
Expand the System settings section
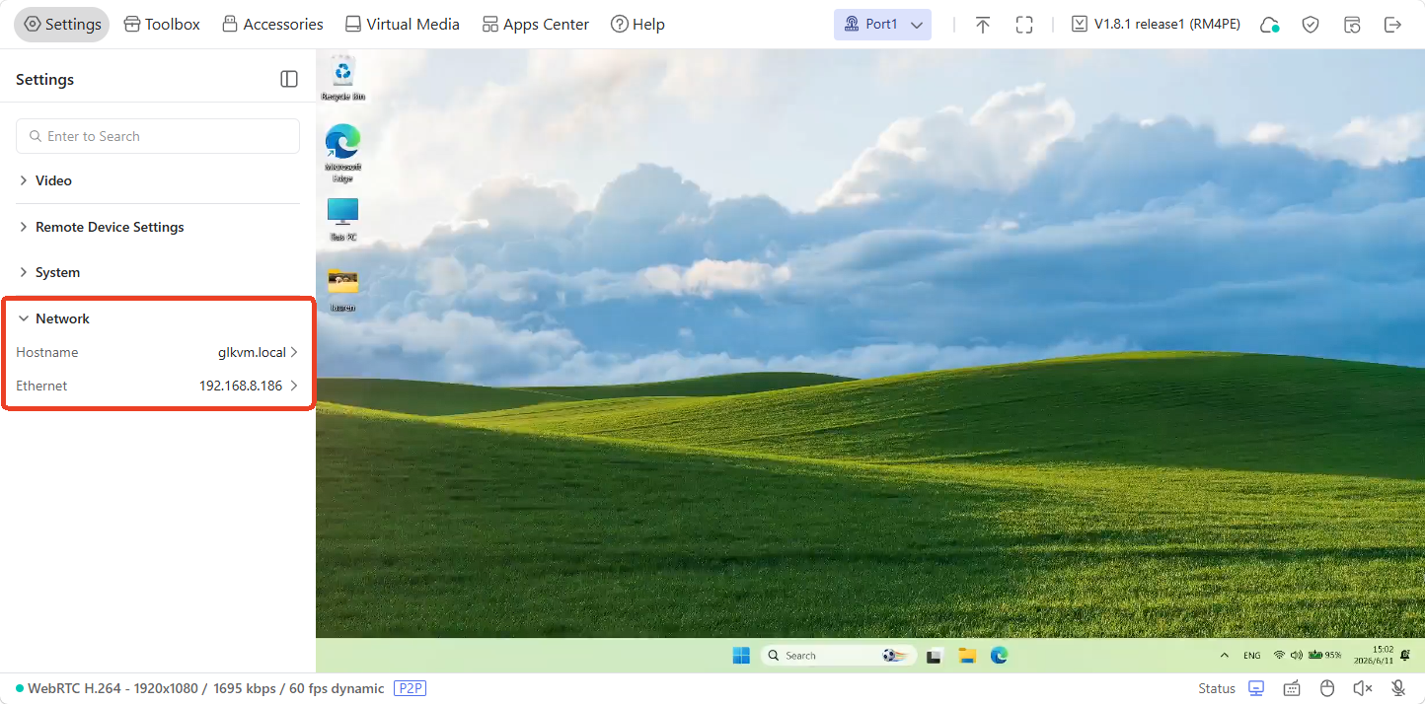coord(158,272)
